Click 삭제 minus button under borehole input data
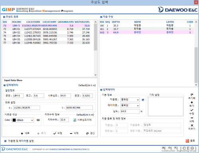Viewport: 199px width, 153px height. 74,133
